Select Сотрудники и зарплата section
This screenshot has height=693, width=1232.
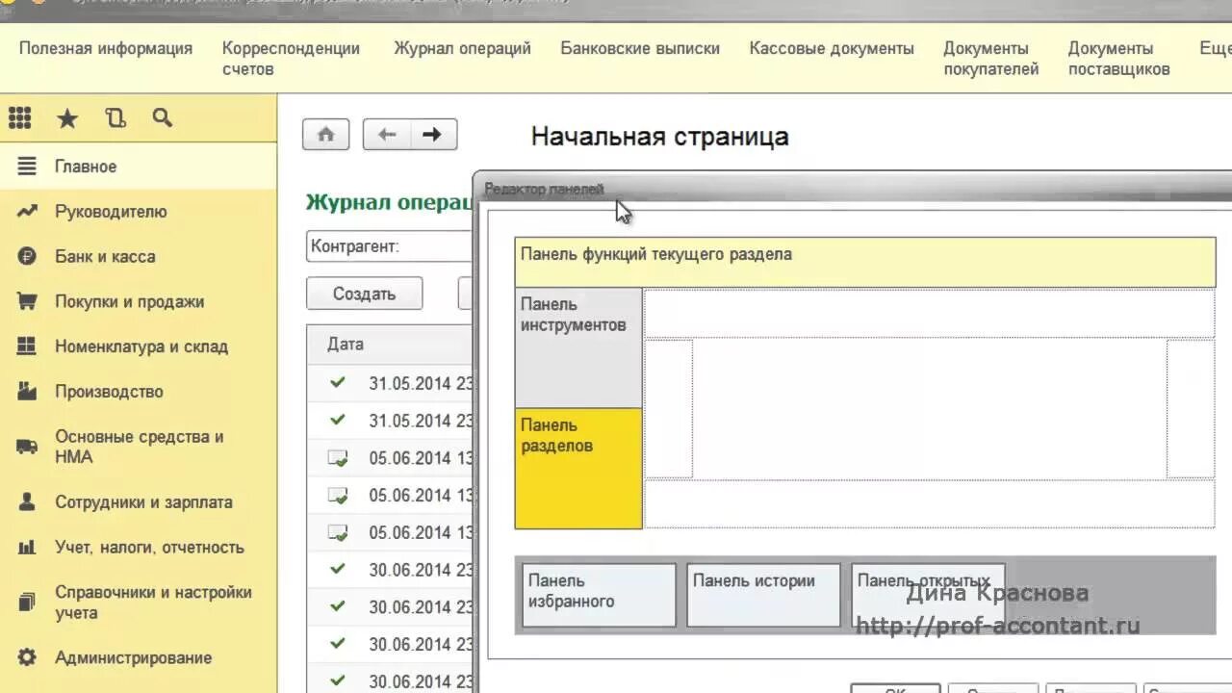click(139, 502)
